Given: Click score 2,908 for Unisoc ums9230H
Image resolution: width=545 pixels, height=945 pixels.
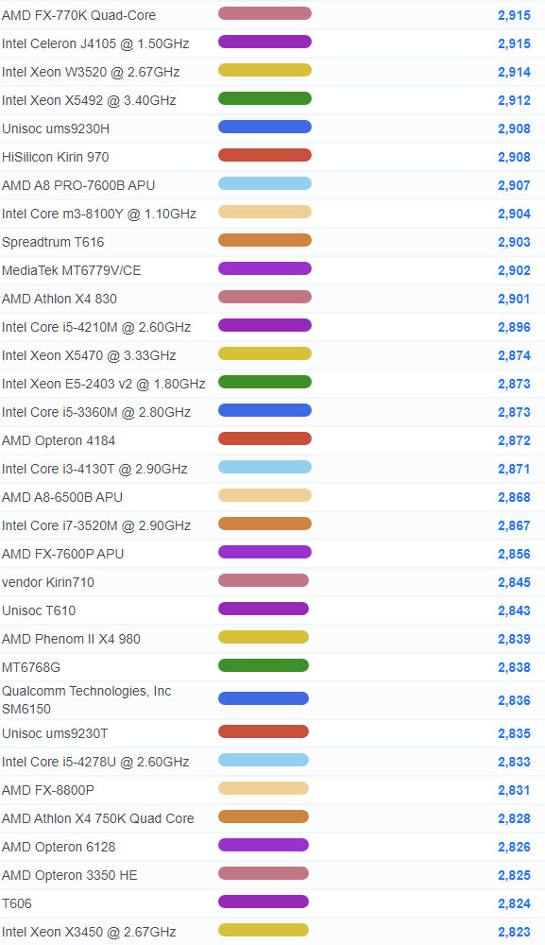Looking at the screenshot, I should 514,129.
